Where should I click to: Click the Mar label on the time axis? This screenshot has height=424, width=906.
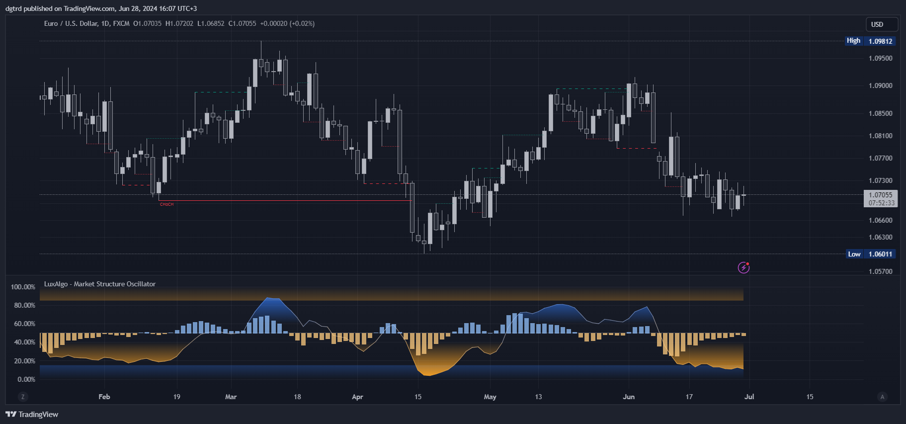(231, 397)
